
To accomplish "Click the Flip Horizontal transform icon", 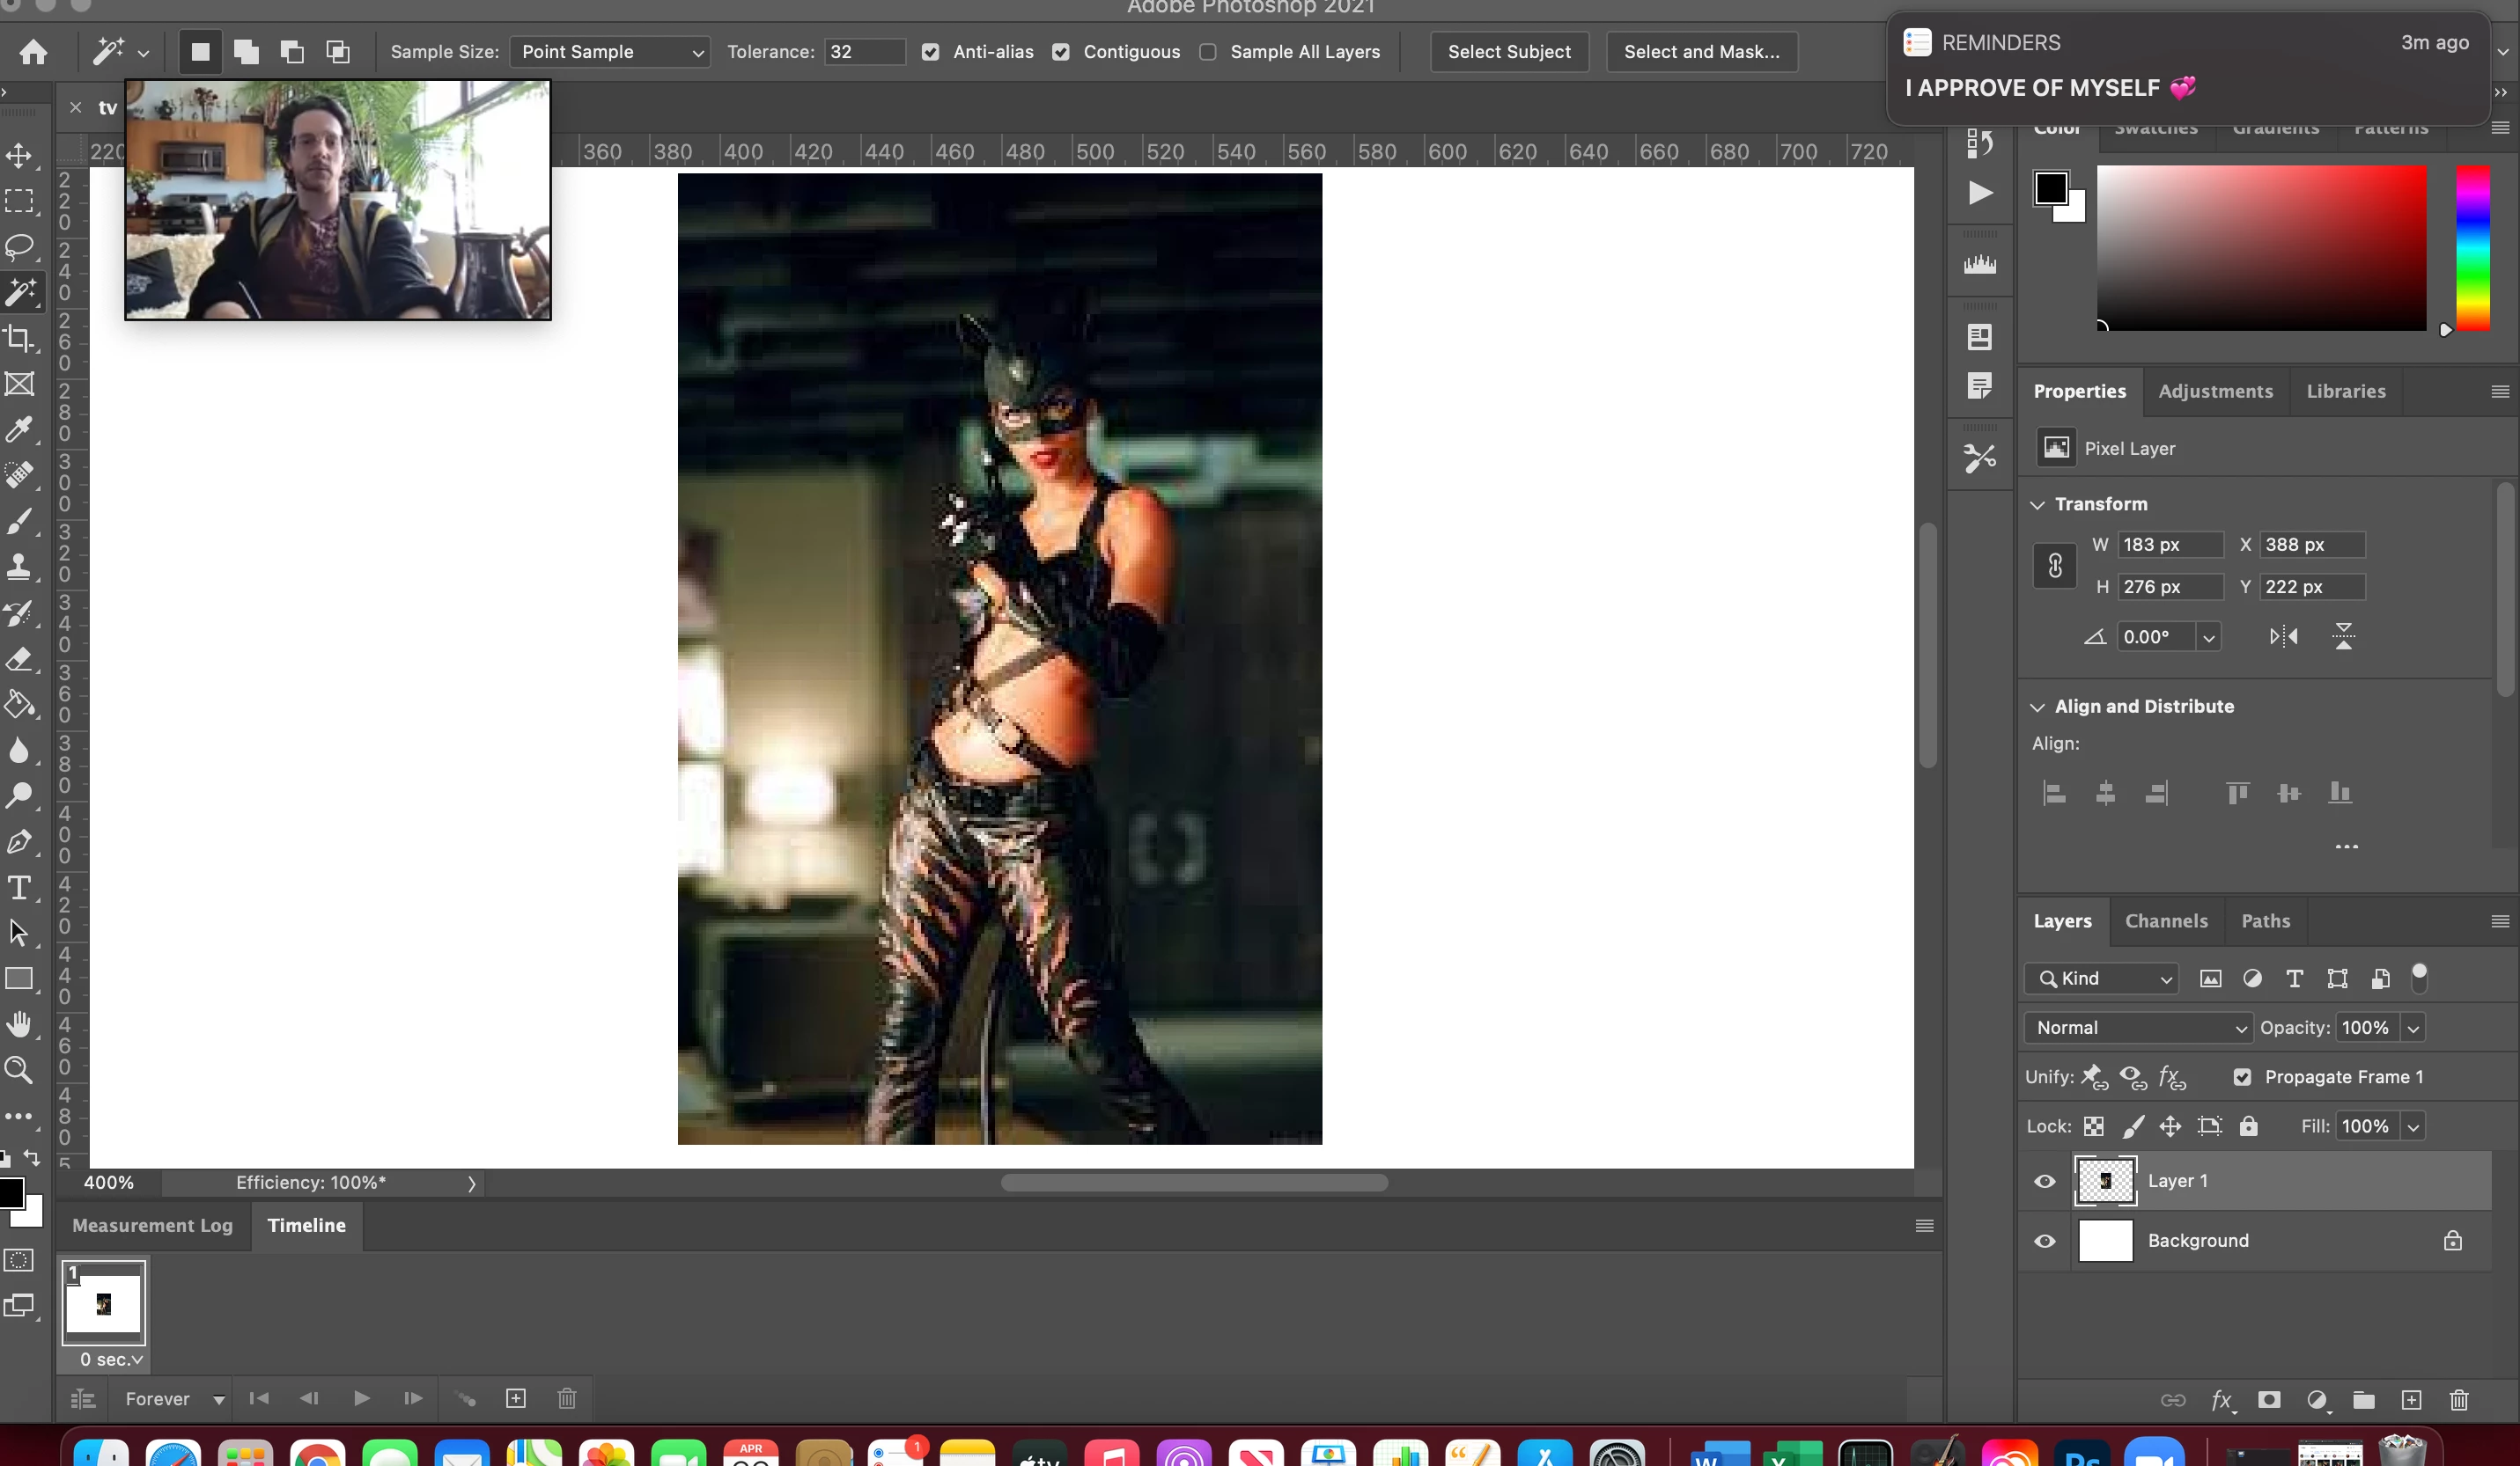I will (2283, 636).
